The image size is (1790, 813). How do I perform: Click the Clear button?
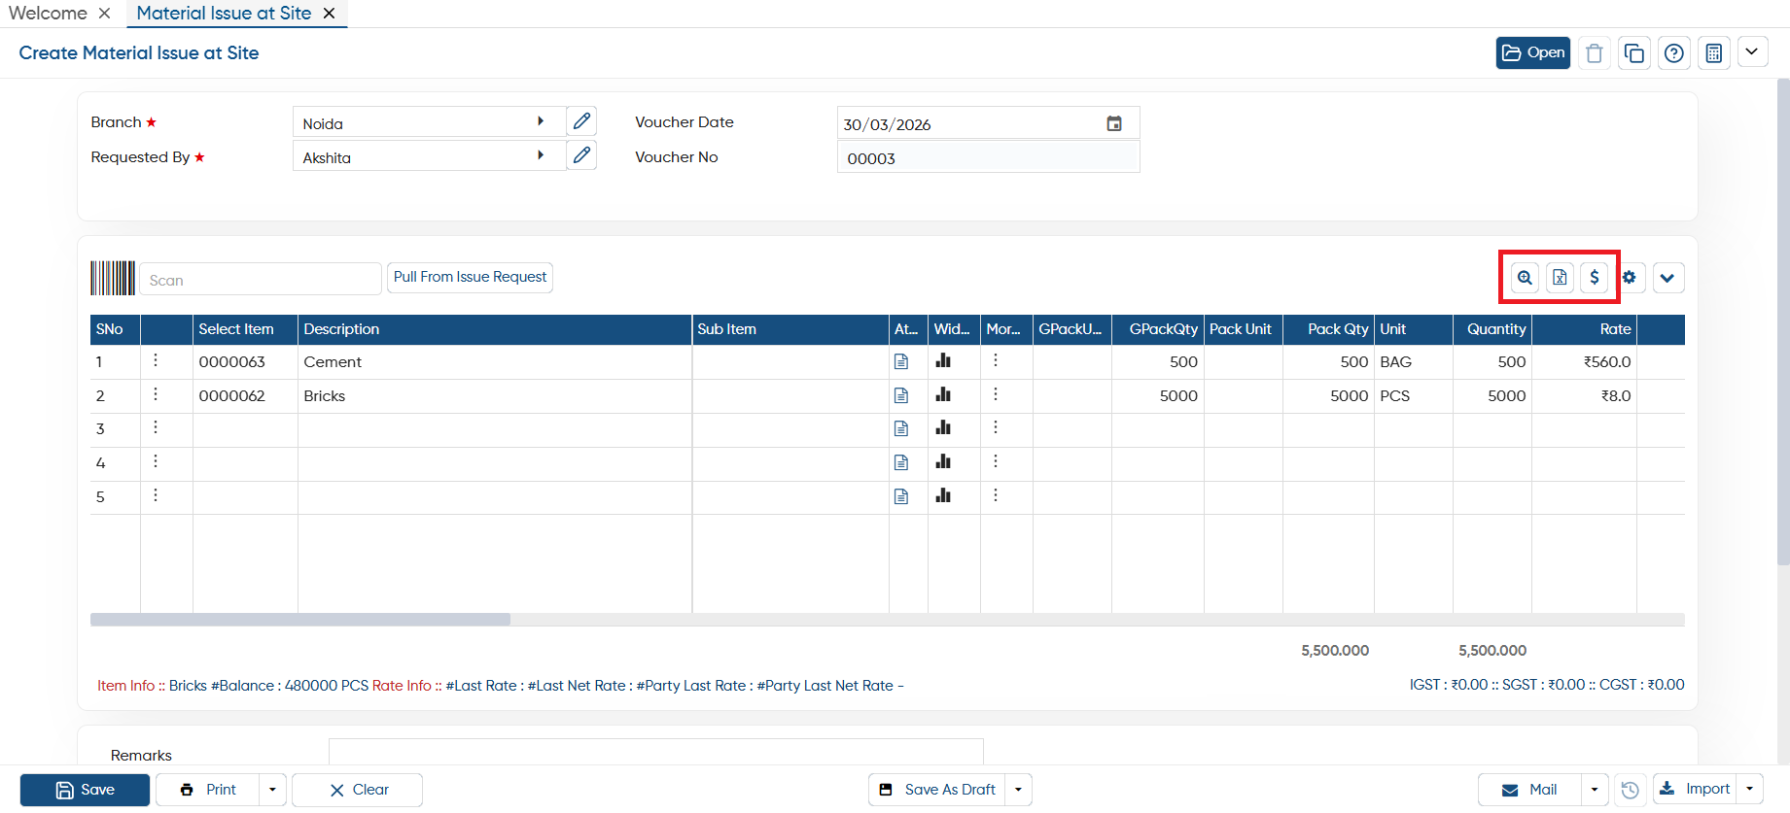click(357, 790)
